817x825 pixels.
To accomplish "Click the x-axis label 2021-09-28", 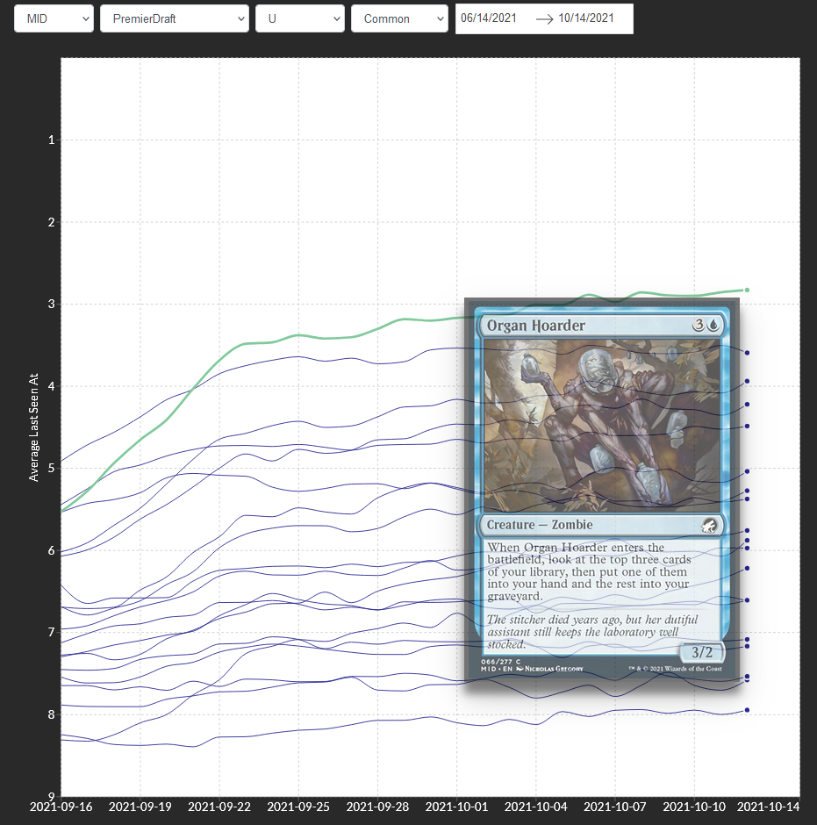I will point(377,807).
